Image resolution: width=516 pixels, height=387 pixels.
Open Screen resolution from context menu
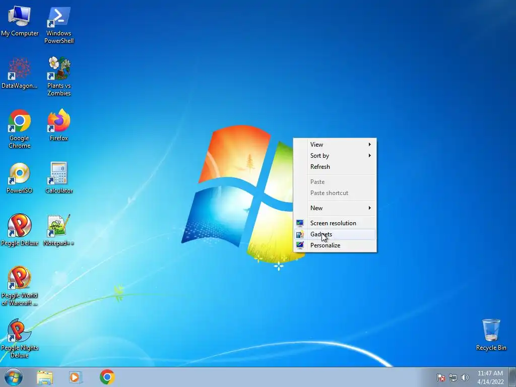[335, 223]
